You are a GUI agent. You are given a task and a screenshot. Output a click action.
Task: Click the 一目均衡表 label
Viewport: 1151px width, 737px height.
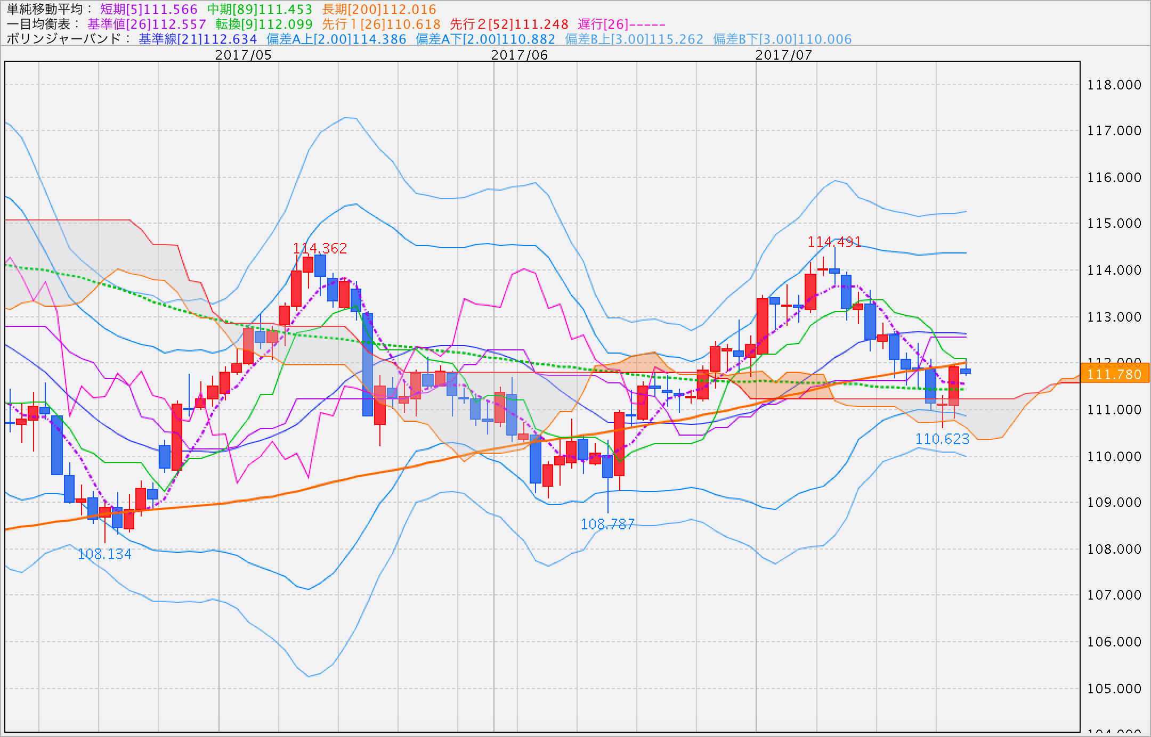[42, 24]
